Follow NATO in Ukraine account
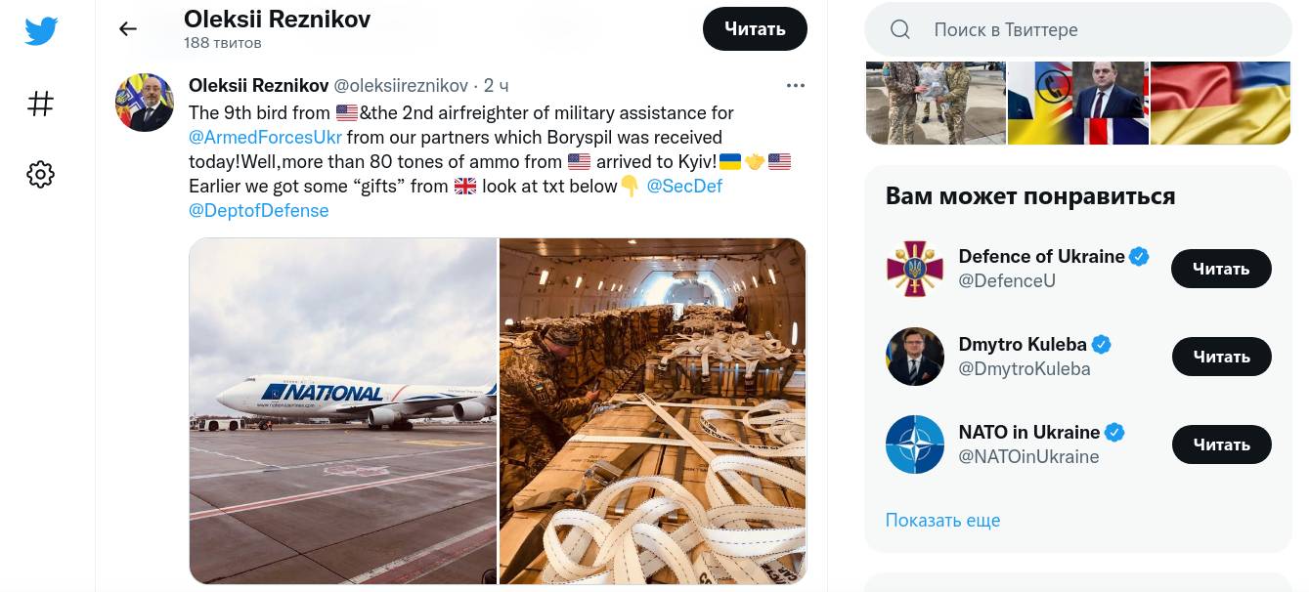Image resolution: width=1309 pixels, height=592 pixels. 1221,444
